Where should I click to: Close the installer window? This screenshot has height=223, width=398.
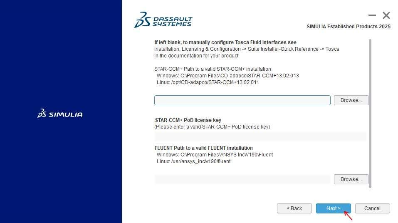[x=386, y=15]
